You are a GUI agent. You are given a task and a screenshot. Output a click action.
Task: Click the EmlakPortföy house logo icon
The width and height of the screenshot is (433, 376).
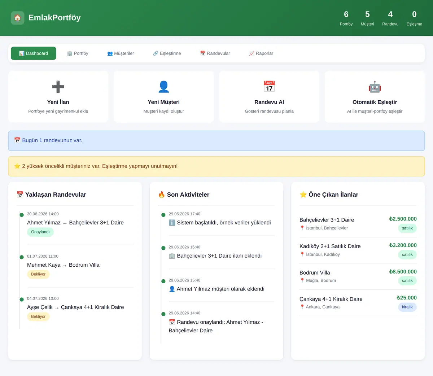[x=18, y=18]
